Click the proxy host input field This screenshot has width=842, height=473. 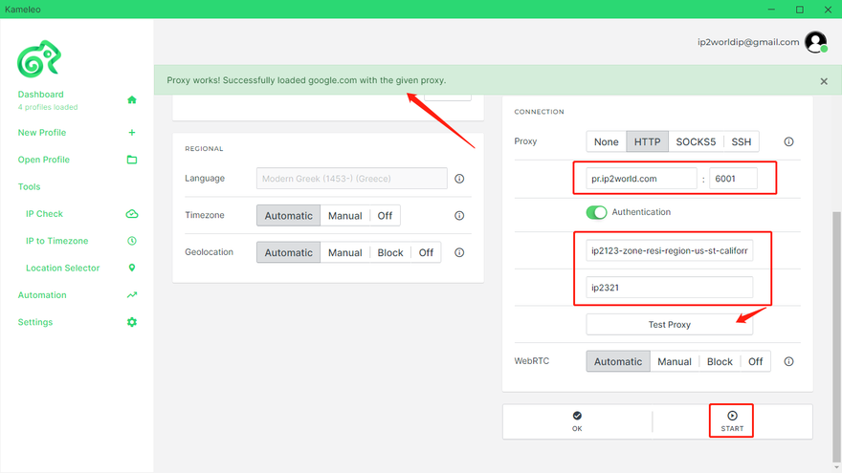642,179
